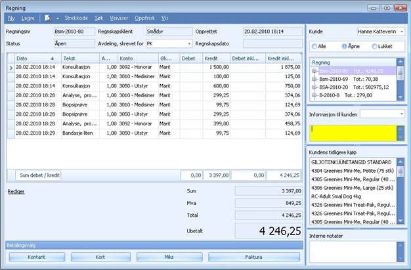Viewport: 411px width, 270px height.
Task: Open the Strekkode menu item
Action: click(x=76, y=18)
